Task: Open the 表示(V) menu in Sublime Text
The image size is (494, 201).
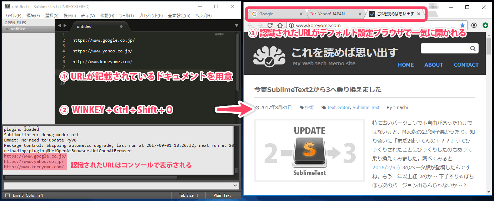Action: pyautogui.click(x=88, y=16)
